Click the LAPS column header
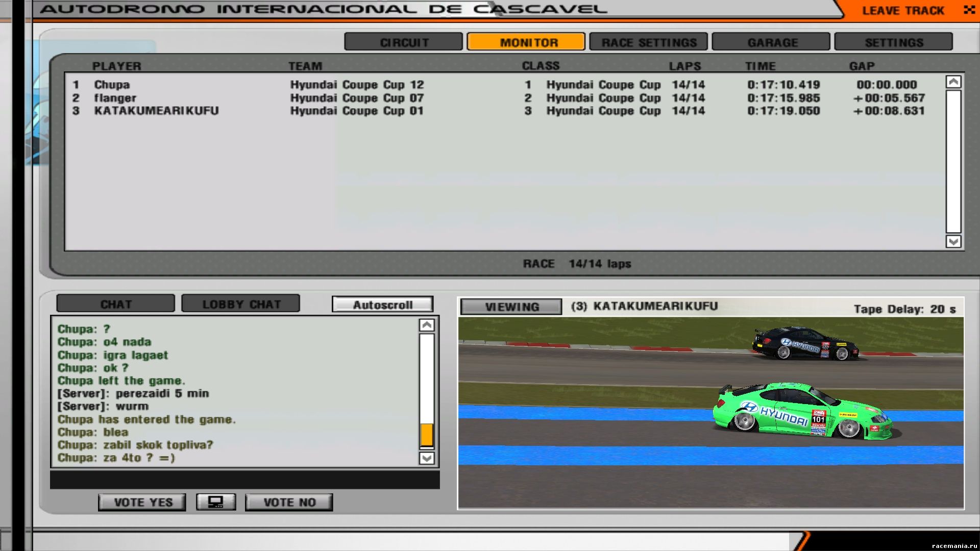Screen dimensions: 980x551 (685, 66)
